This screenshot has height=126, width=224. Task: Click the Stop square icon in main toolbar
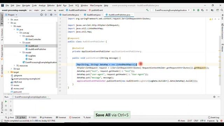click(x=207, y=10)
